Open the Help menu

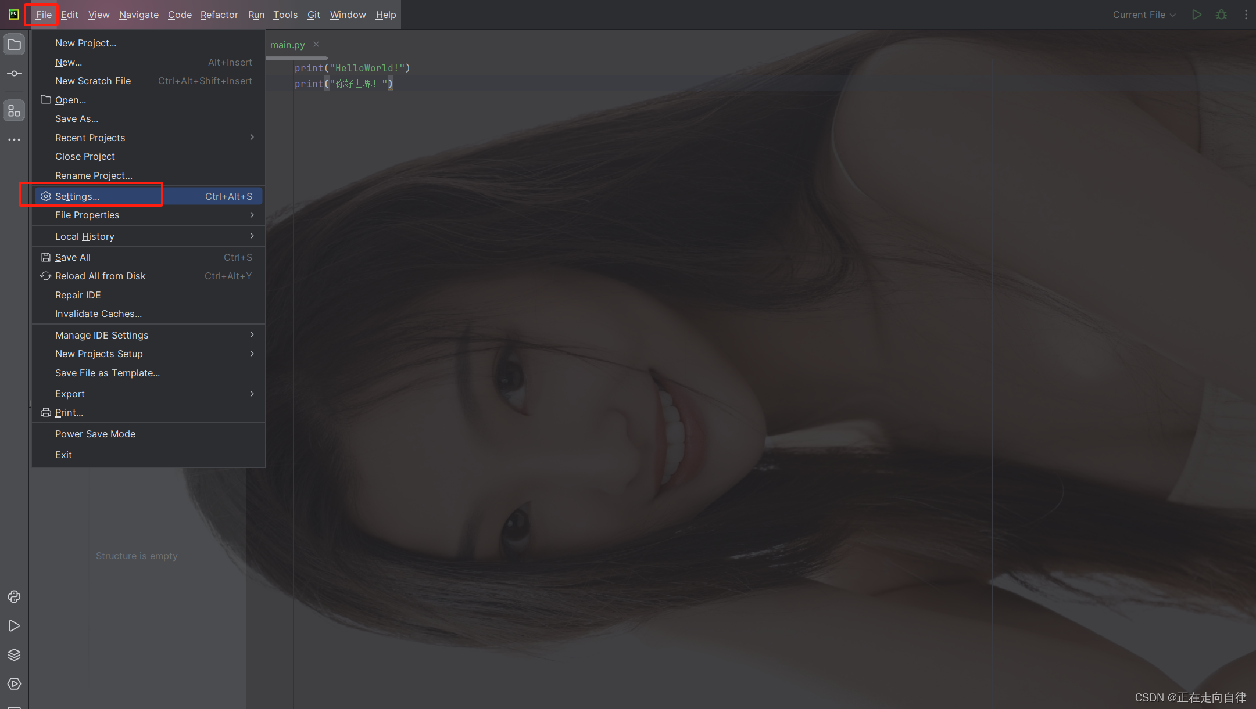[x=386, y=15]
